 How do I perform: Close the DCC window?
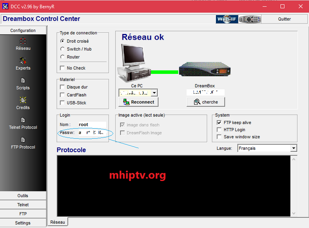[x=301, y=7]
